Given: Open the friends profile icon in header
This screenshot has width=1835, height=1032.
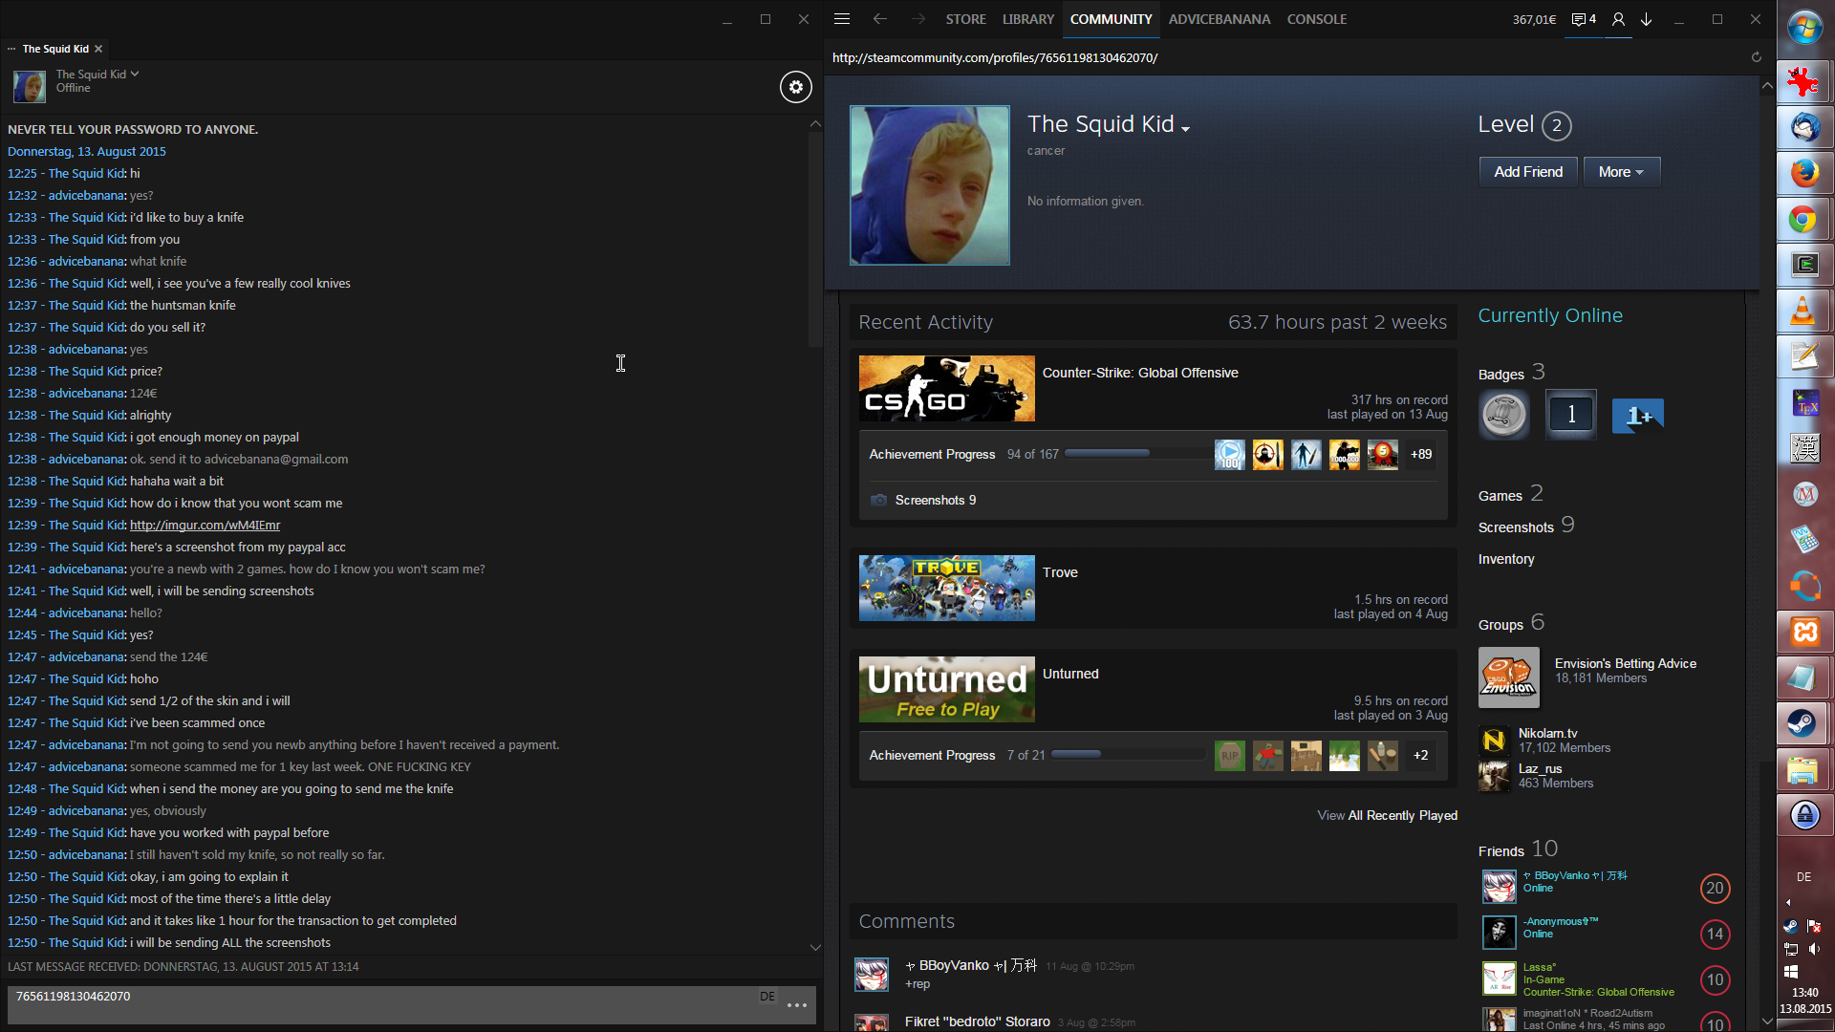Looking at the screenshot, I should tap(1618, 19).
